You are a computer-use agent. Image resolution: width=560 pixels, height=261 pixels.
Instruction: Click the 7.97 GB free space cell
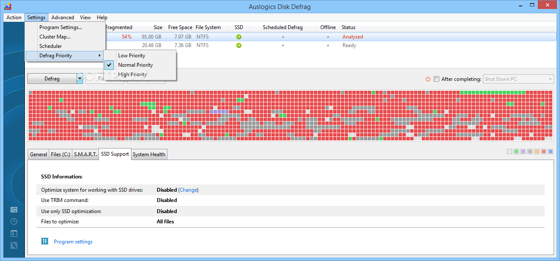(183, 37)
